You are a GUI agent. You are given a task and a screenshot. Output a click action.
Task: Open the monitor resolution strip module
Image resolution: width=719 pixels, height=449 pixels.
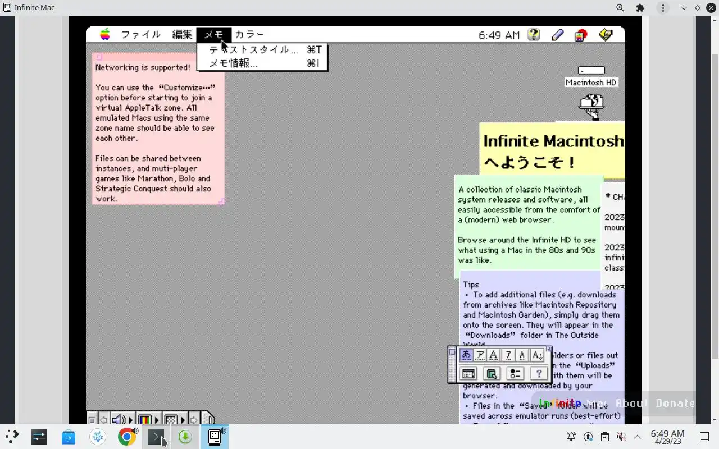click(x=174, y=420)
